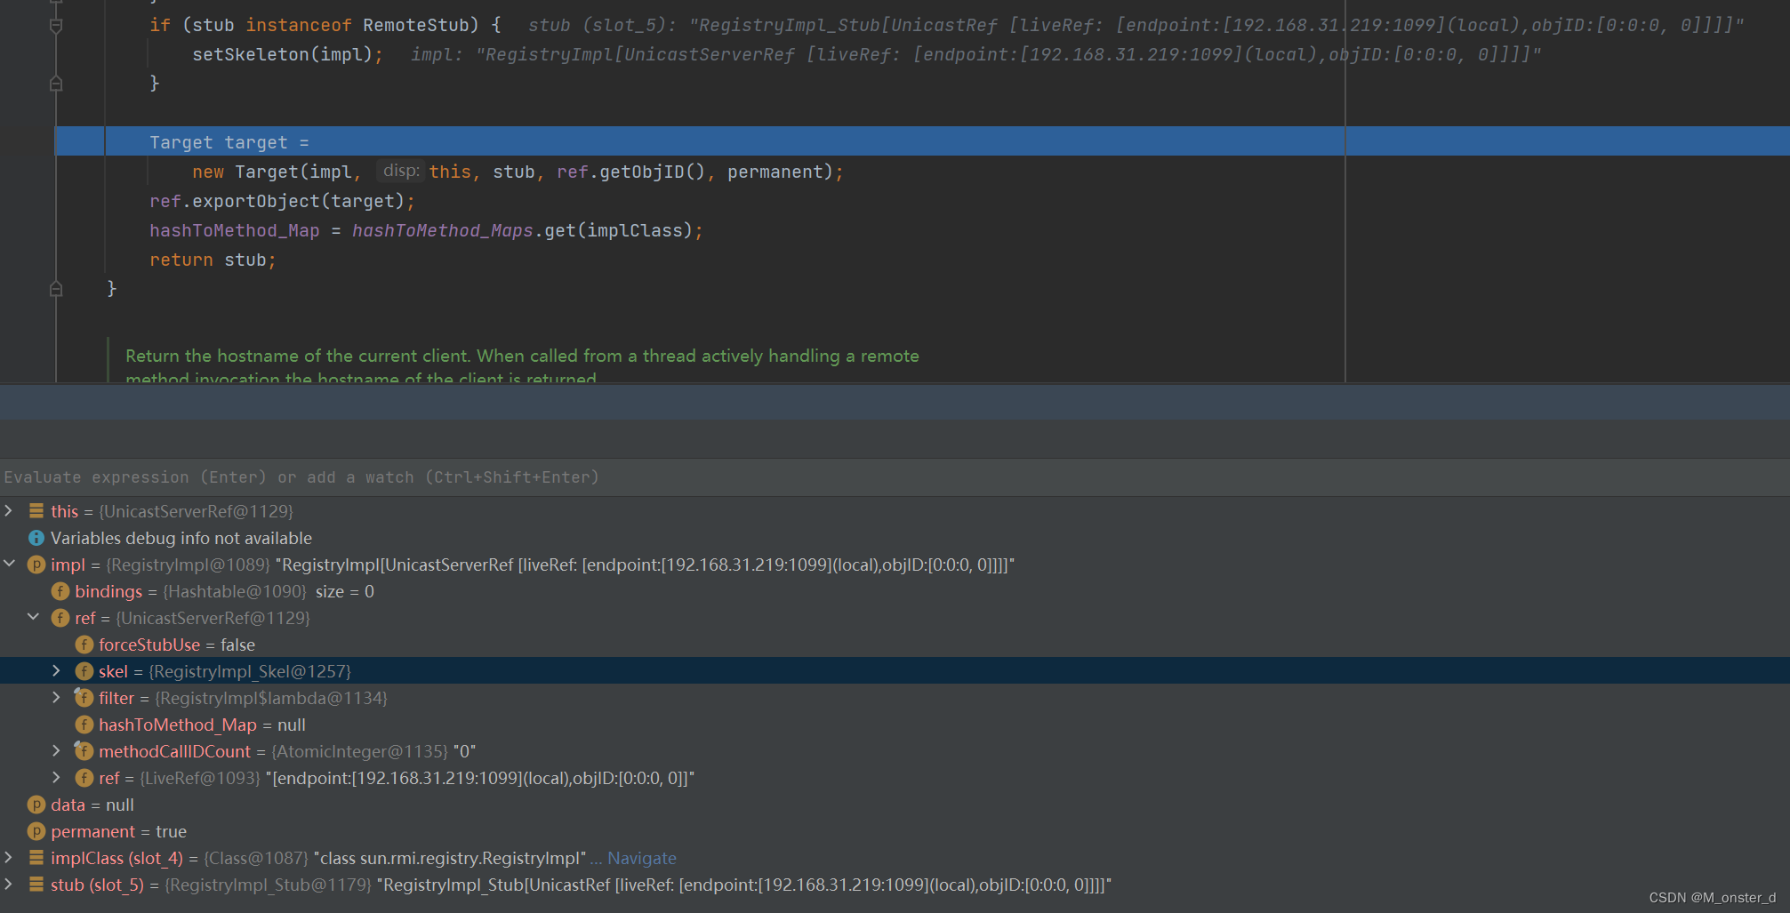
Task: Click the 'class sun.rmi.registry.RegistryImpl' value text
Action: pyautogui.click(x=450, y=858)
